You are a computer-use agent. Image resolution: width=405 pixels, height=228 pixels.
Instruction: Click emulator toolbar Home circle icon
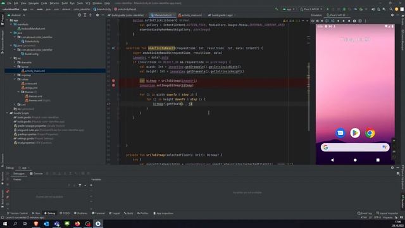click(344, 21)
